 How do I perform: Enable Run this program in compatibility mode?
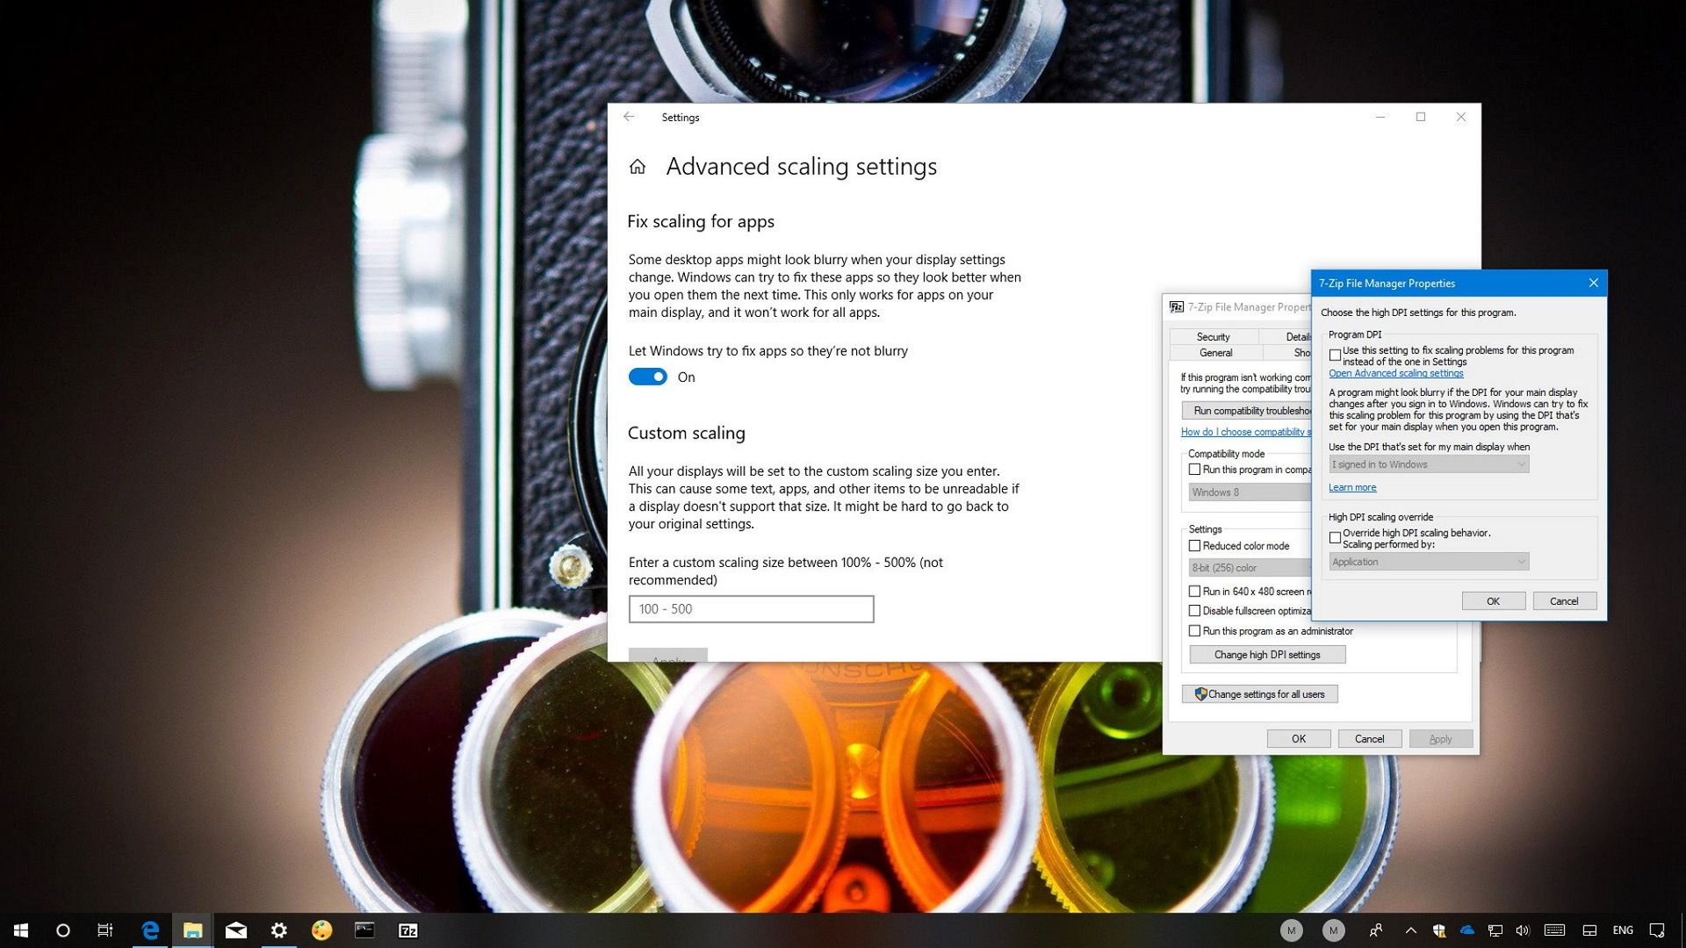1194,470
